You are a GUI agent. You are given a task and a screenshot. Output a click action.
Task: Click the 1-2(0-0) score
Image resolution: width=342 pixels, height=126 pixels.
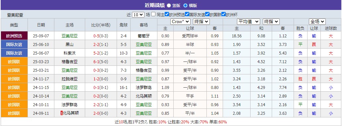(x=100, y=79)
